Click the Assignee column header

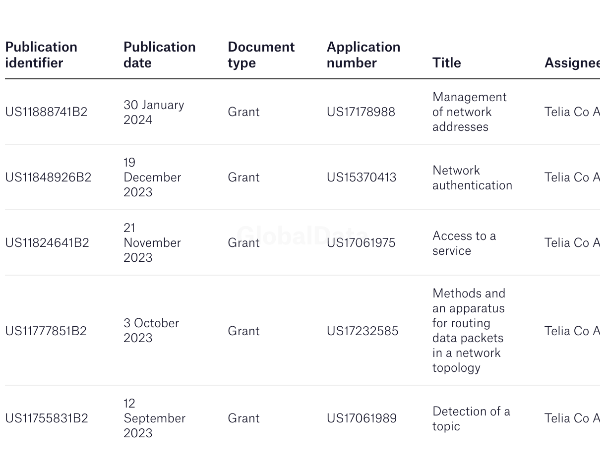[x=572, y=63]
